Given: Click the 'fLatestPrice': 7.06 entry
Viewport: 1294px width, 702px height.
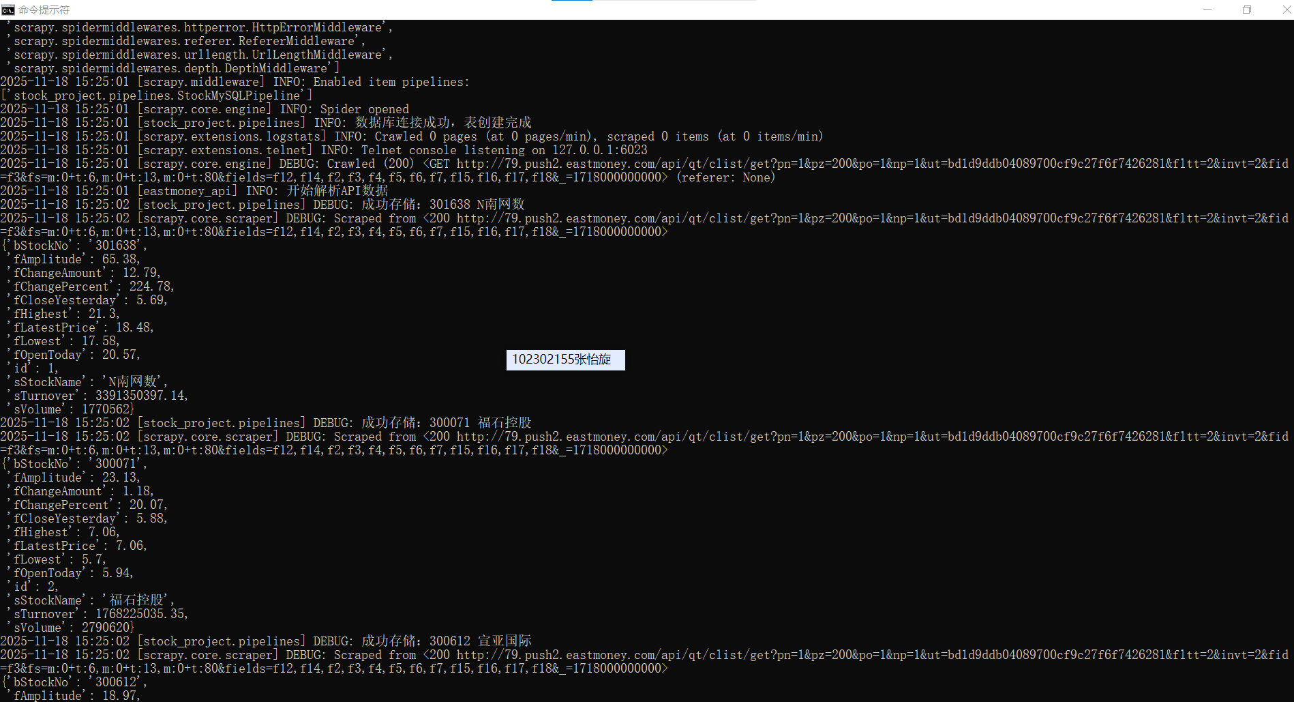Looking at the screenshot, I should 77,546.
